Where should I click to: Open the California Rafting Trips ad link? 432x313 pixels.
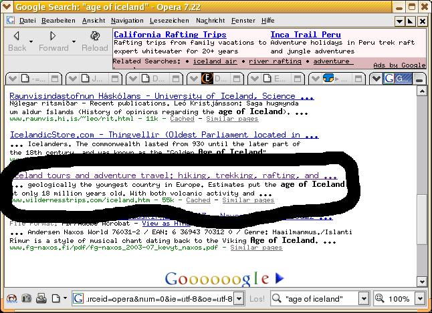tap(170, 35)
